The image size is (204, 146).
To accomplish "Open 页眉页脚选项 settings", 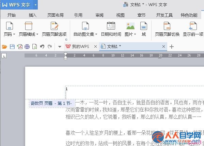I will [54, 29].
